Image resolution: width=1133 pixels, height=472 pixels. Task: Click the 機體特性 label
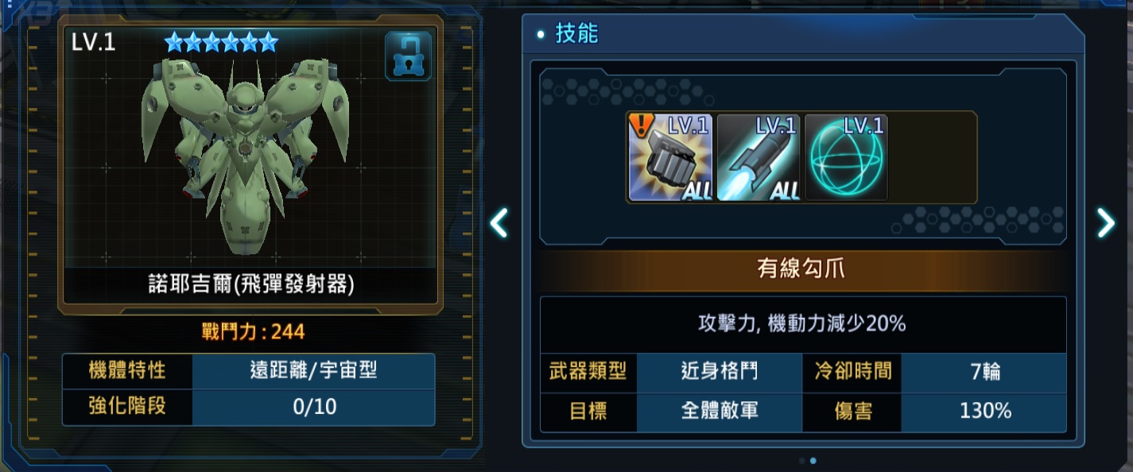[x=127, y=369]
